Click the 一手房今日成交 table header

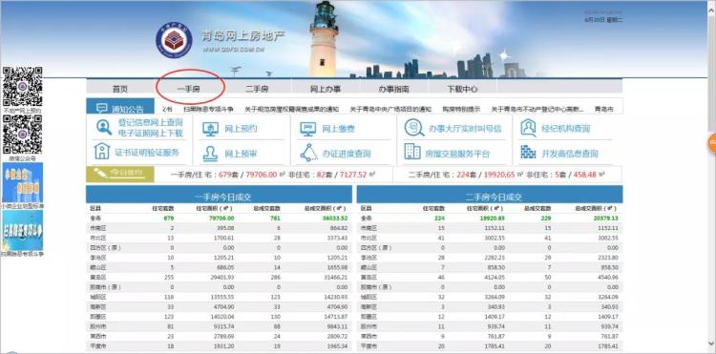tap(219, 195)
